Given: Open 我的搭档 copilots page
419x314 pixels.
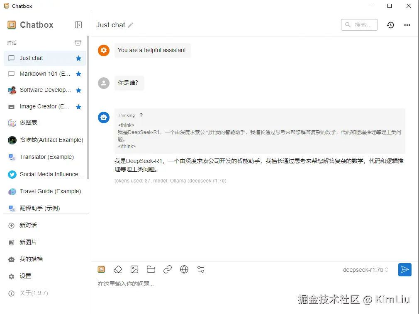Looking at the screenshot, I should coord(46,259).
